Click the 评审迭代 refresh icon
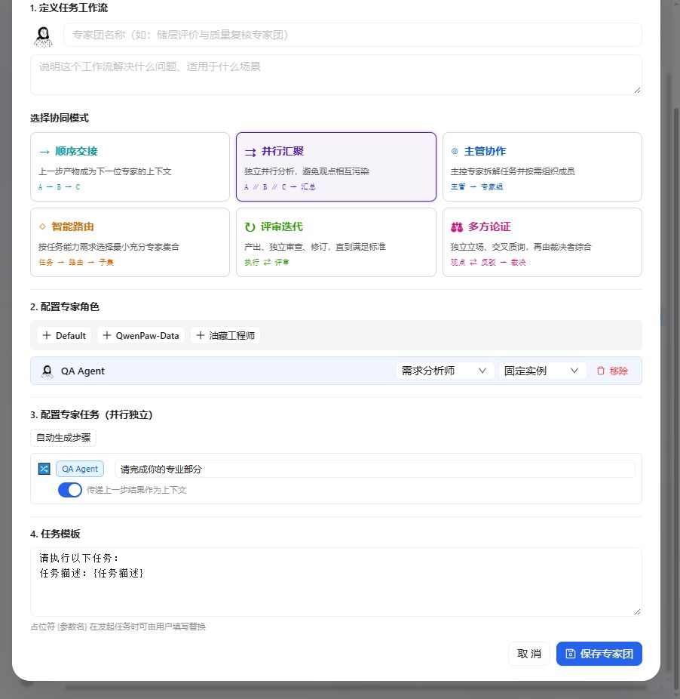The width and height of the screenshot is (680, 699). pyautogui.click(x=250, y=227)
